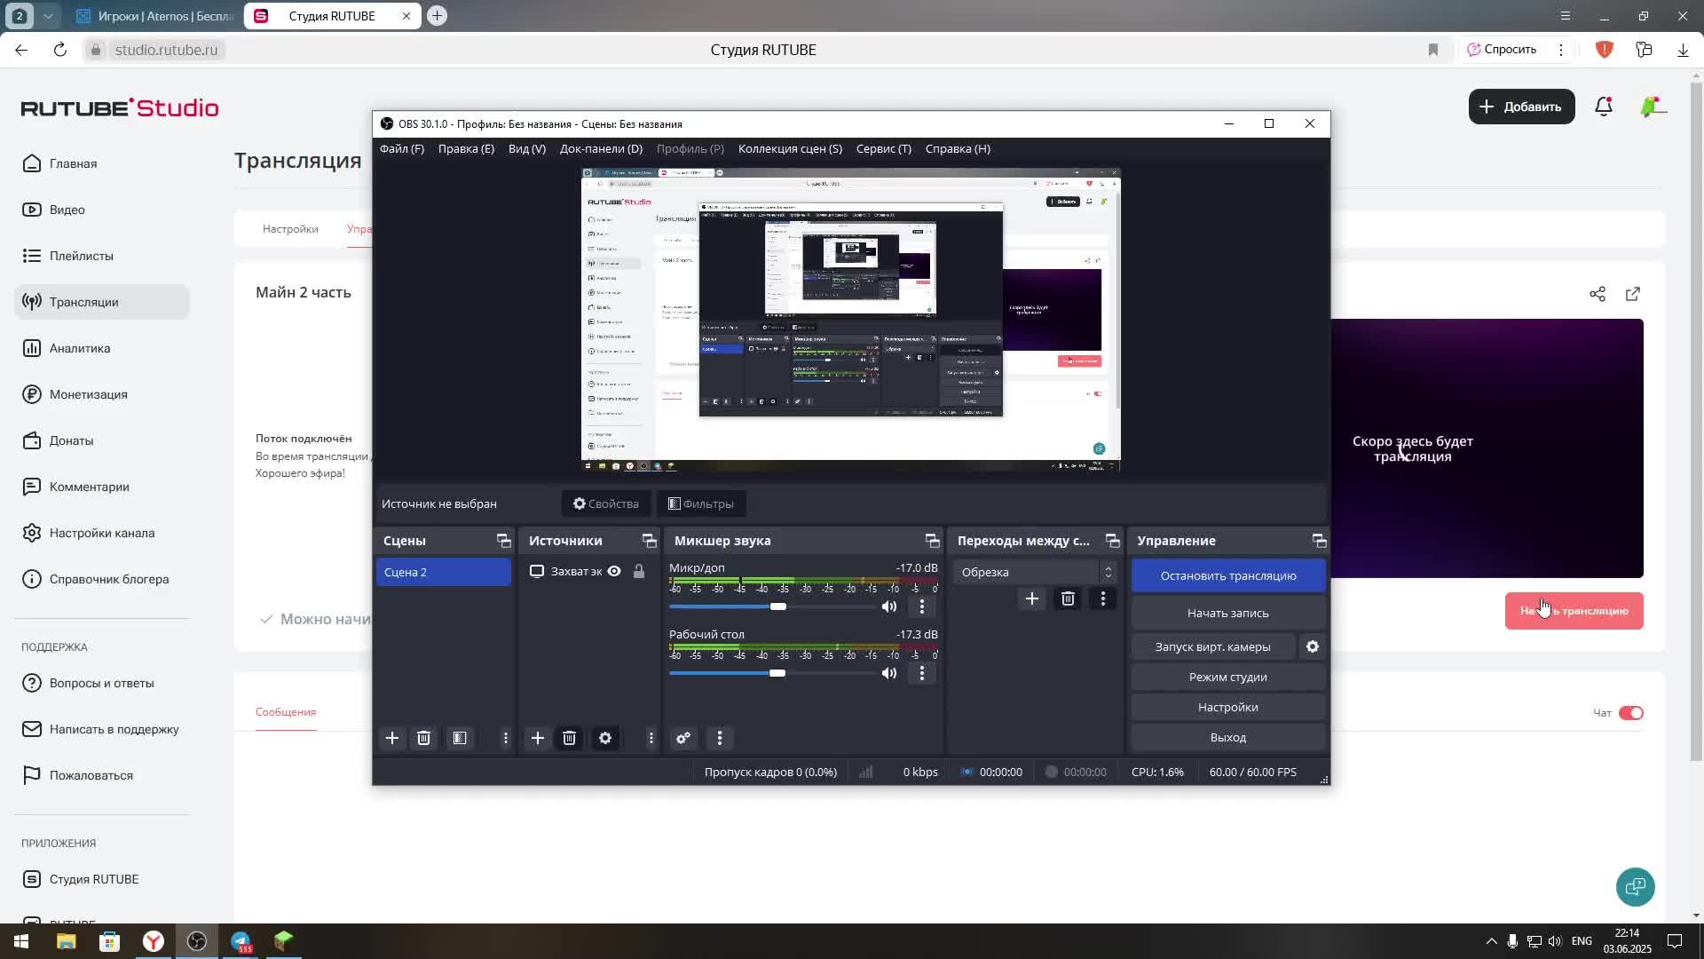The width and height of the screenshot is (1704, 959).
Task: Open Файл (F) menu in OBS
Action: coord(402,149)
